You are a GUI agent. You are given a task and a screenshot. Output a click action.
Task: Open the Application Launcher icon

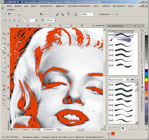tap(69, 14)
